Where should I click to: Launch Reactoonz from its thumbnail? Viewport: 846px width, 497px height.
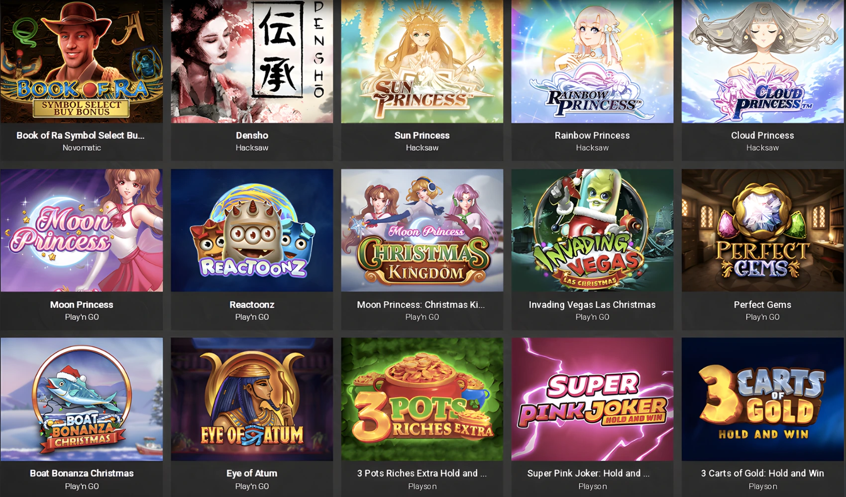pyautogui.click(x=252, y=230)
